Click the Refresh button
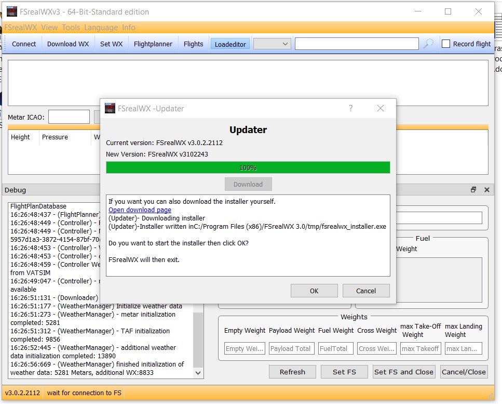This screenshot has height=404, width=502. click(292, 372)
